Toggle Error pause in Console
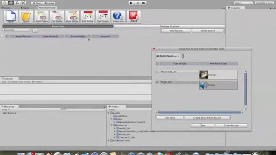The width and height of the screenshot is (276, 155). pyautogui.click(x=37, y=82)
